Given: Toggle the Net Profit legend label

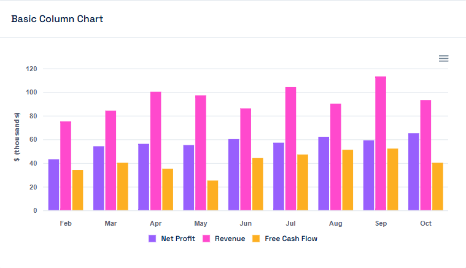Looking at the screenshot, I should pos(177,239).
